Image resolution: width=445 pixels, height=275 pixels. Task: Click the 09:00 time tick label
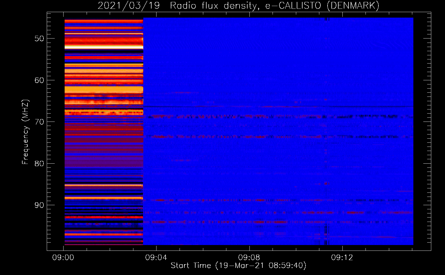click(x=63, y=258)
